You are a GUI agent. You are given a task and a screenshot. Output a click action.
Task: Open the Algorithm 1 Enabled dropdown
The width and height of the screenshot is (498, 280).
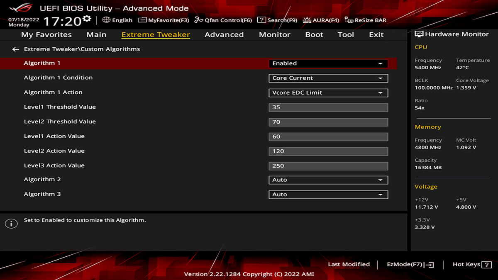coord(328,63)
